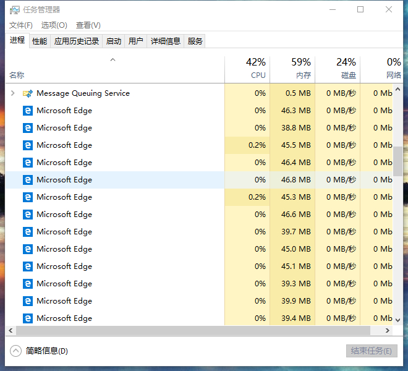Screen dimensions: 408x371
Task: Click Edge icon in the highlighted 46.8 MB row
Action: point(28,180)
